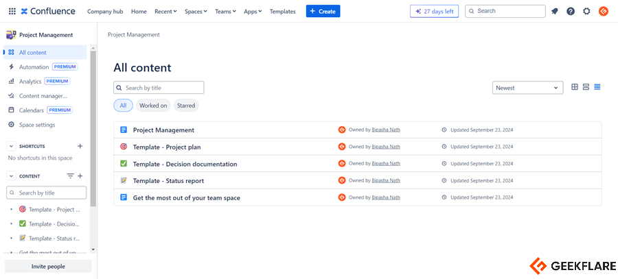Collapse the Shortcuts section chevron
This screenshot has width=618, height=279.
11,146
